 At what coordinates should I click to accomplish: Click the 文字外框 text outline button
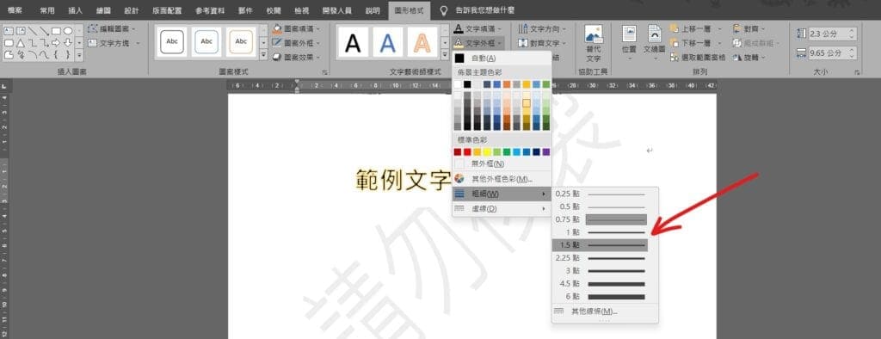click(x=477, y=43)
